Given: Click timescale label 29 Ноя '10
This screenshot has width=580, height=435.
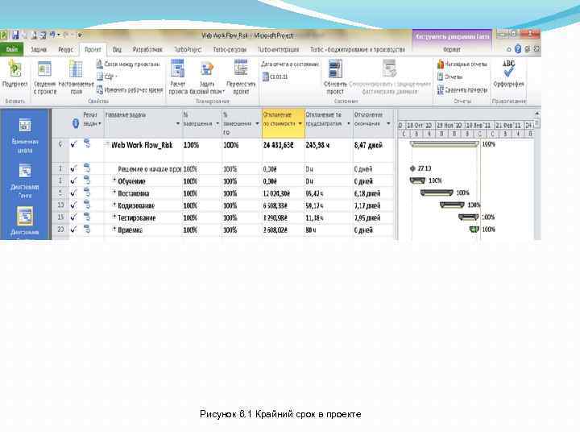Looking at the screenshot, I should pos(449,126).
